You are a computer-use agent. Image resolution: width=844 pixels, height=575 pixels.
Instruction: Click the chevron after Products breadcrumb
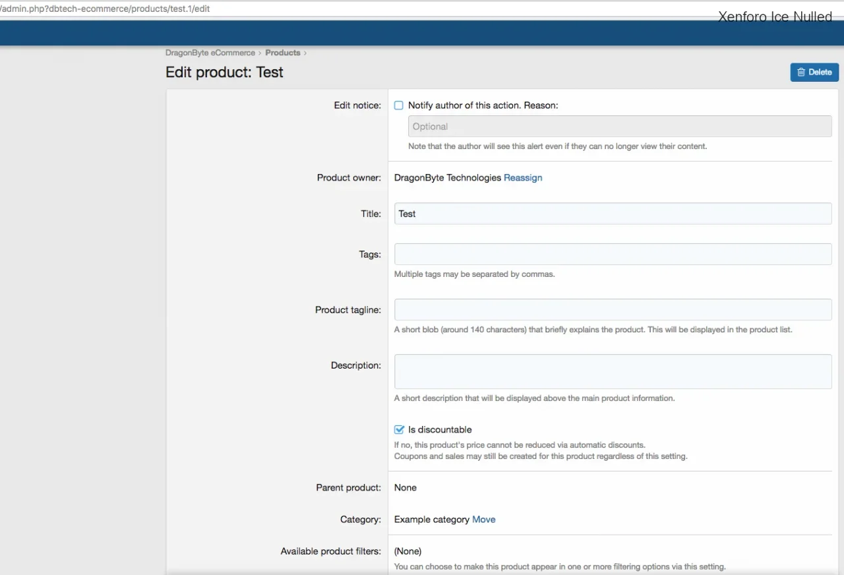pyautogui.click(x=305, y=53)
